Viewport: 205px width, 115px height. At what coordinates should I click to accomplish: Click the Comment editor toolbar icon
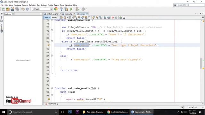[120, 18]
